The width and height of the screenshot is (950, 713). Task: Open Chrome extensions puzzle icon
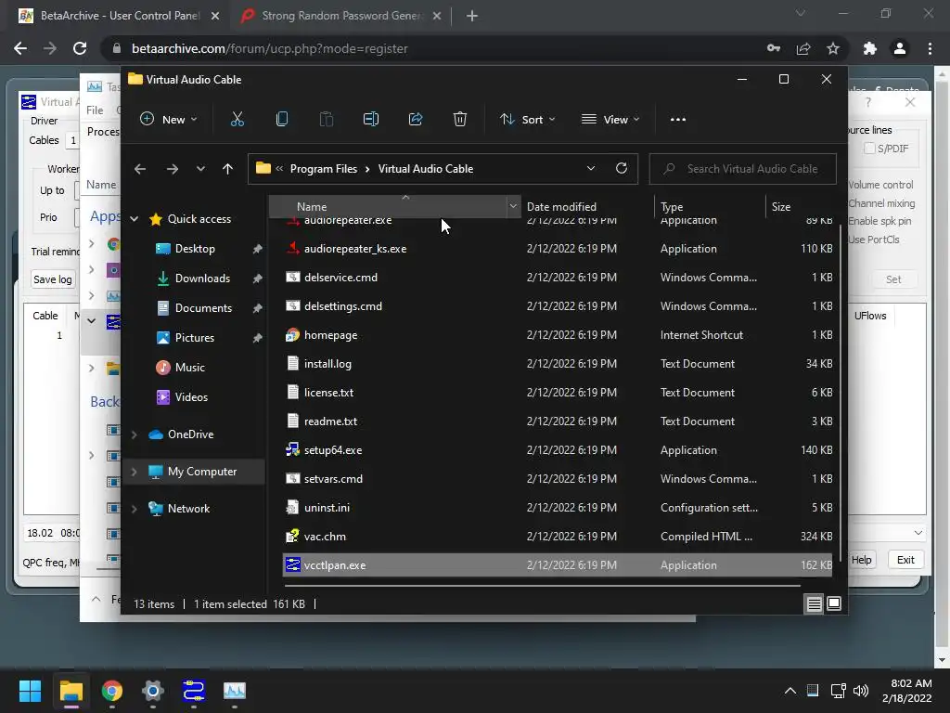coord(870,48)
